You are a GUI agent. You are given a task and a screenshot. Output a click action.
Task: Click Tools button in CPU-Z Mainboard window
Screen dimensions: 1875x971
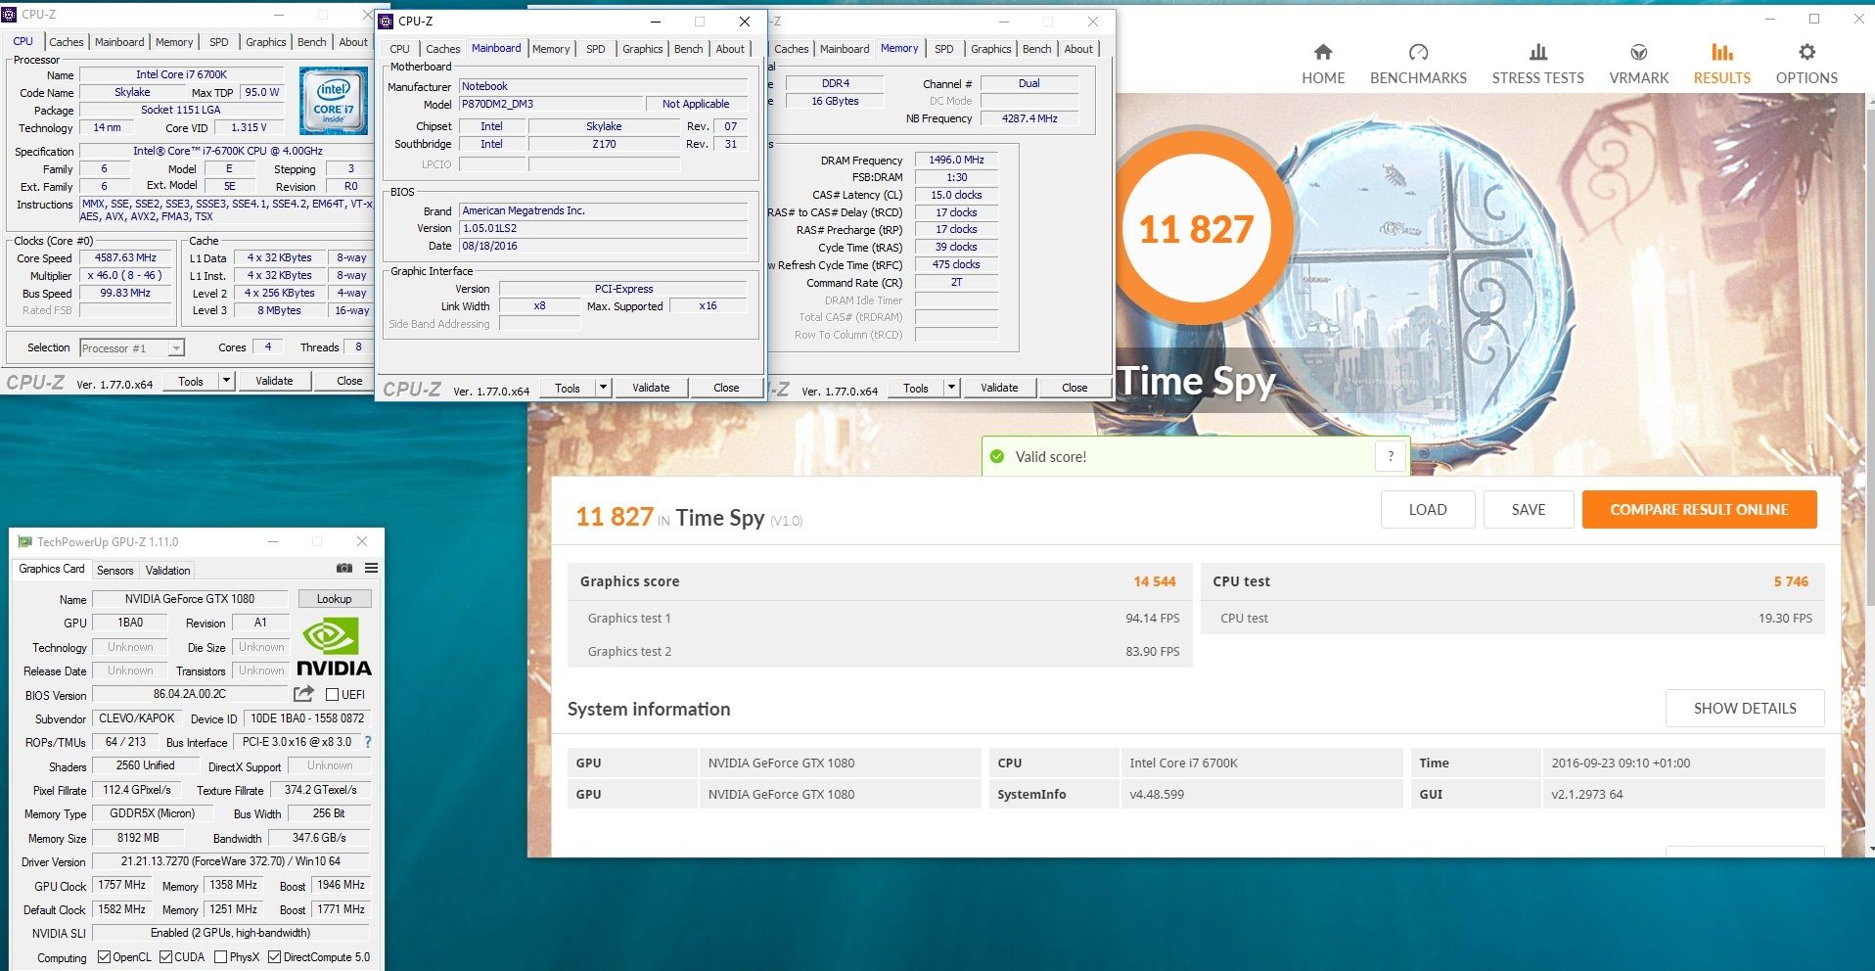pyautogui.click(x=568, y=388)
